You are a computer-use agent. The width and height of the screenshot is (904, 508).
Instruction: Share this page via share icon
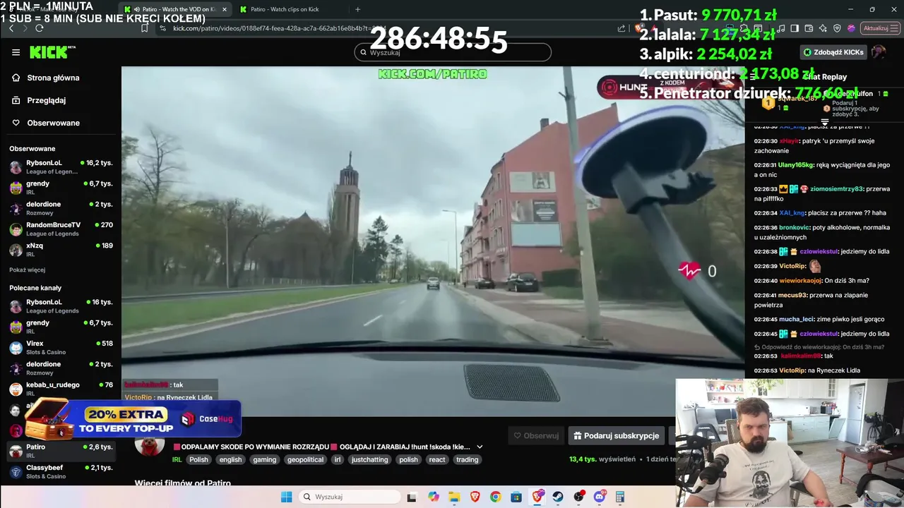pyautogui.click(x=621, y=28)
